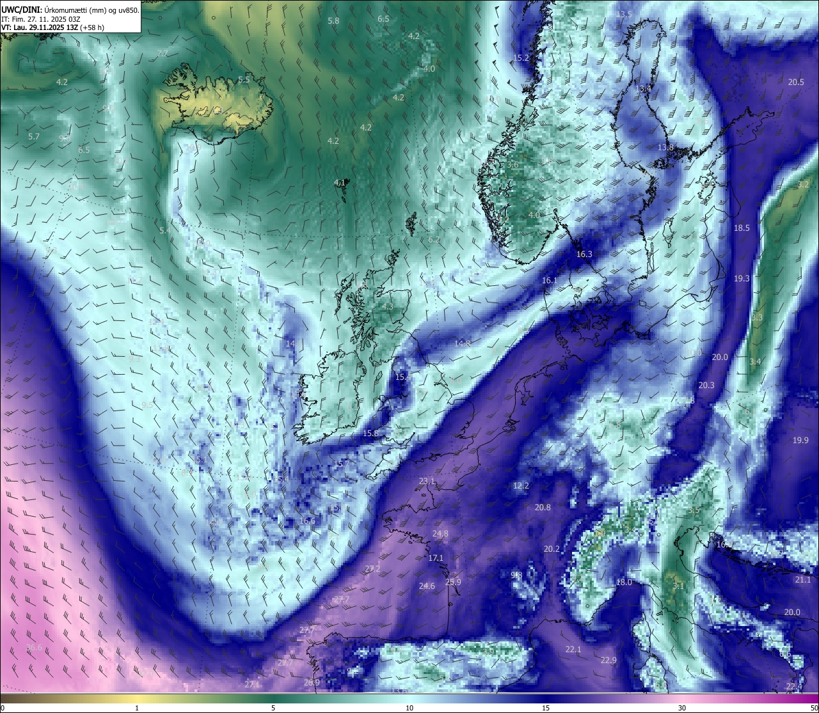Click the 15.8 value south of Ireland
This screenshot has height=713, width=819.
point(370,433)
